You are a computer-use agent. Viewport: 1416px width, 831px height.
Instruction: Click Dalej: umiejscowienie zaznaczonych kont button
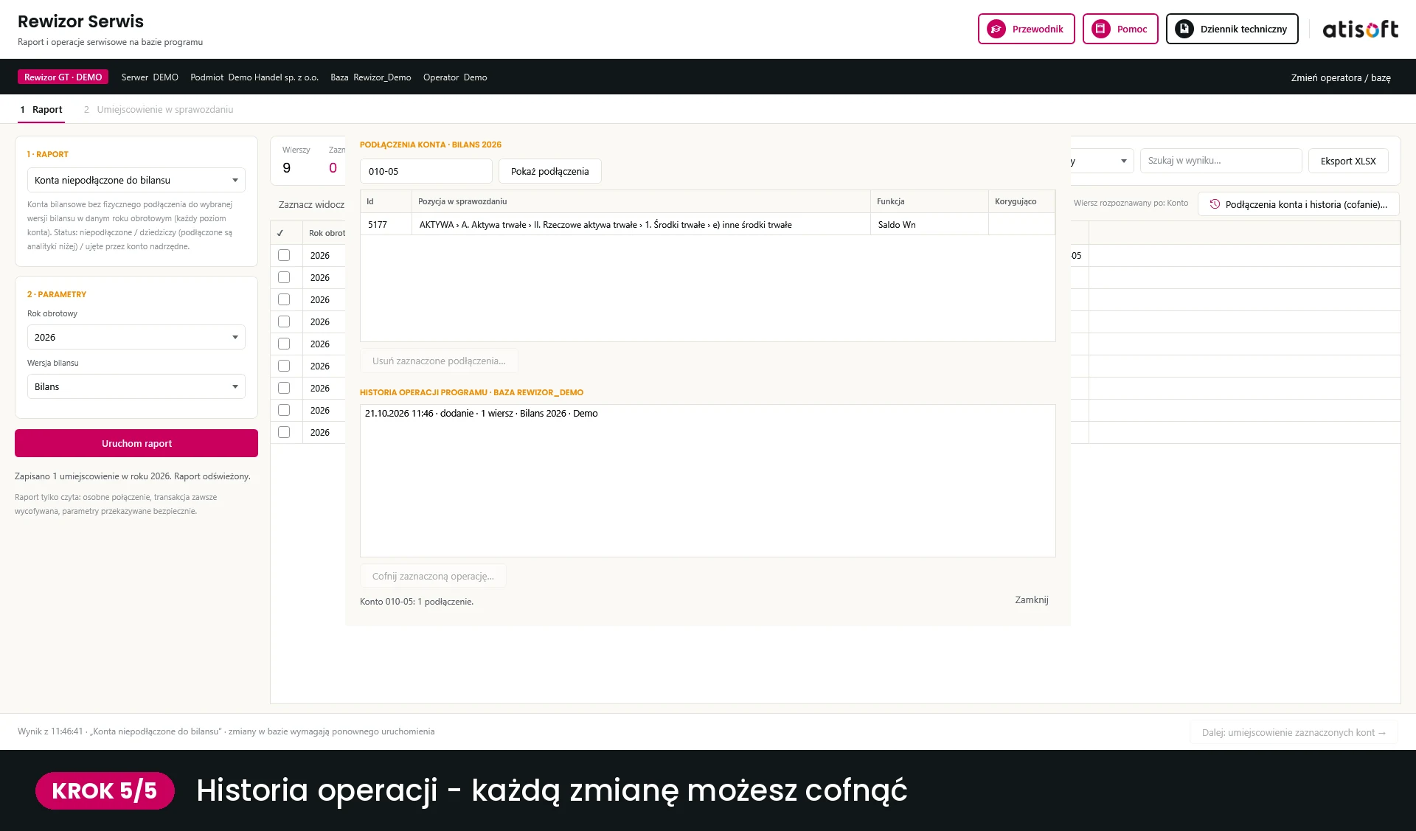(1294, 732)
